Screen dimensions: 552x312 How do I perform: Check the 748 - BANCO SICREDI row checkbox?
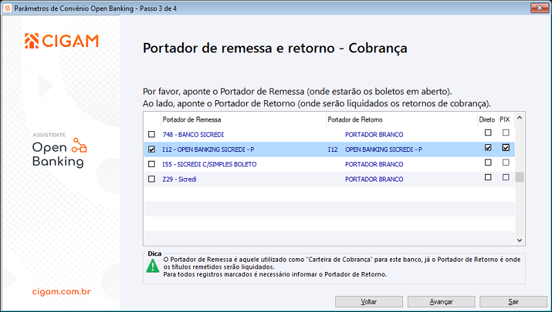[152, 134]
